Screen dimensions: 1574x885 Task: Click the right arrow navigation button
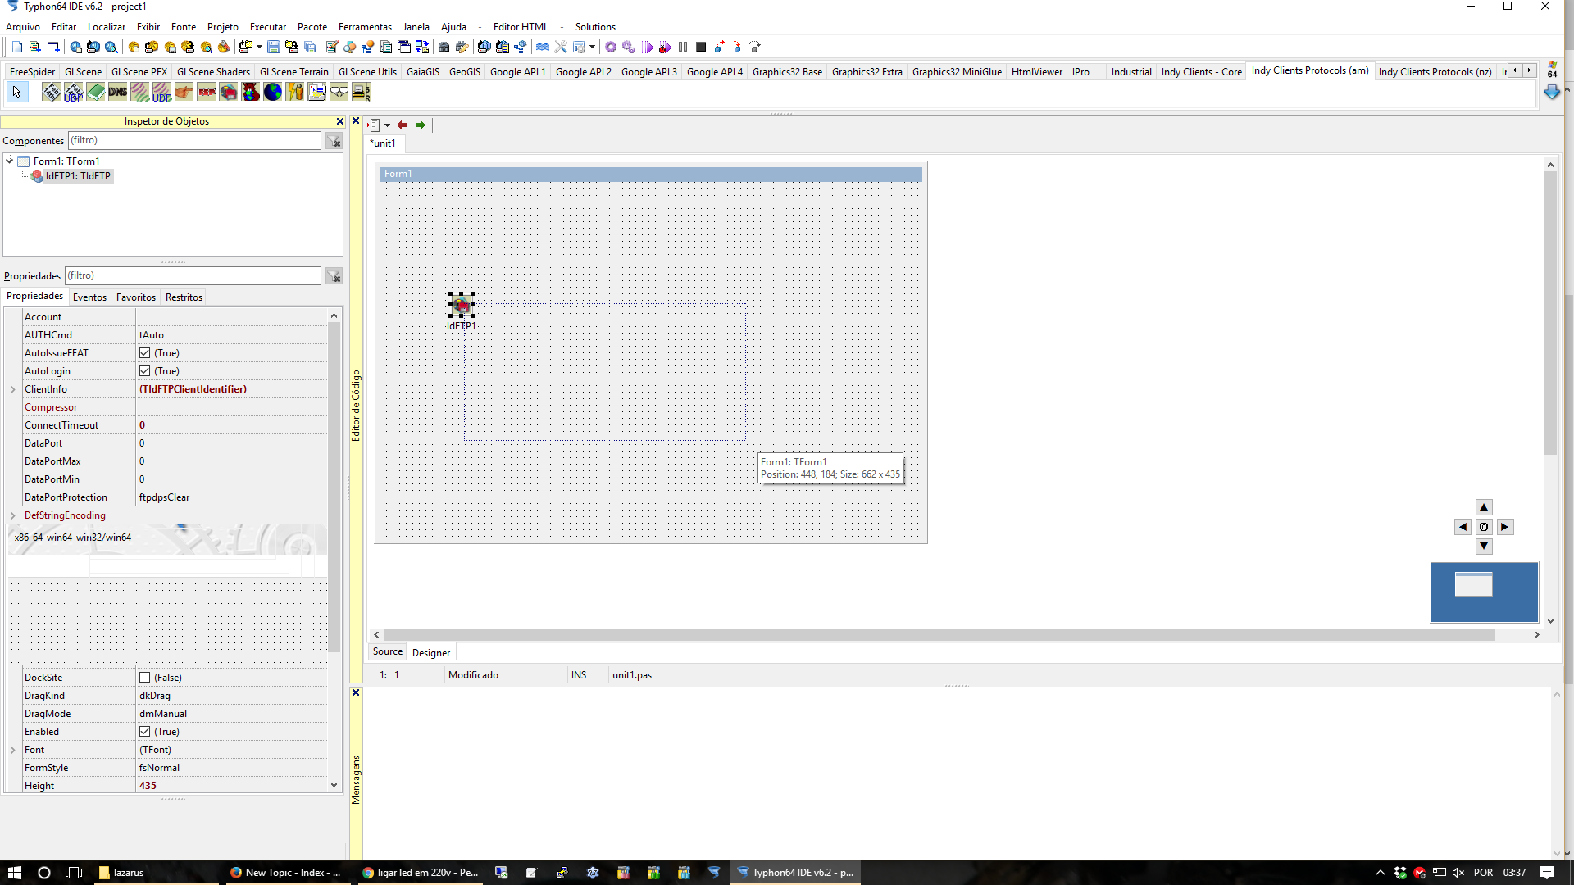coord(1504,527)
